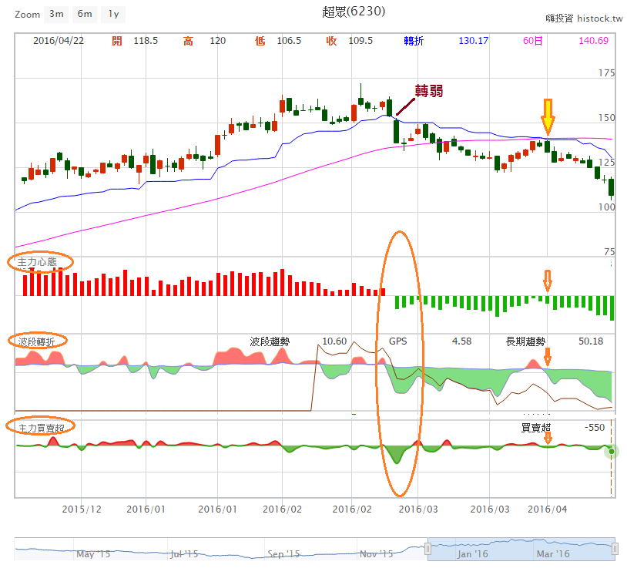Screen dimensions: 627x575
Task: Click the 超眾(6230) chart title
Action: (354, 12)
